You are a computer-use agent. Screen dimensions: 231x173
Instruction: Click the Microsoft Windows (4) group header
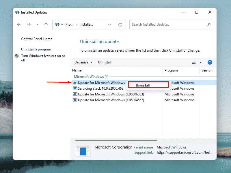(x=91, y=76)
